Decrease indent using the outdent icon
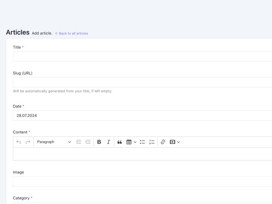 pos(79,142)
